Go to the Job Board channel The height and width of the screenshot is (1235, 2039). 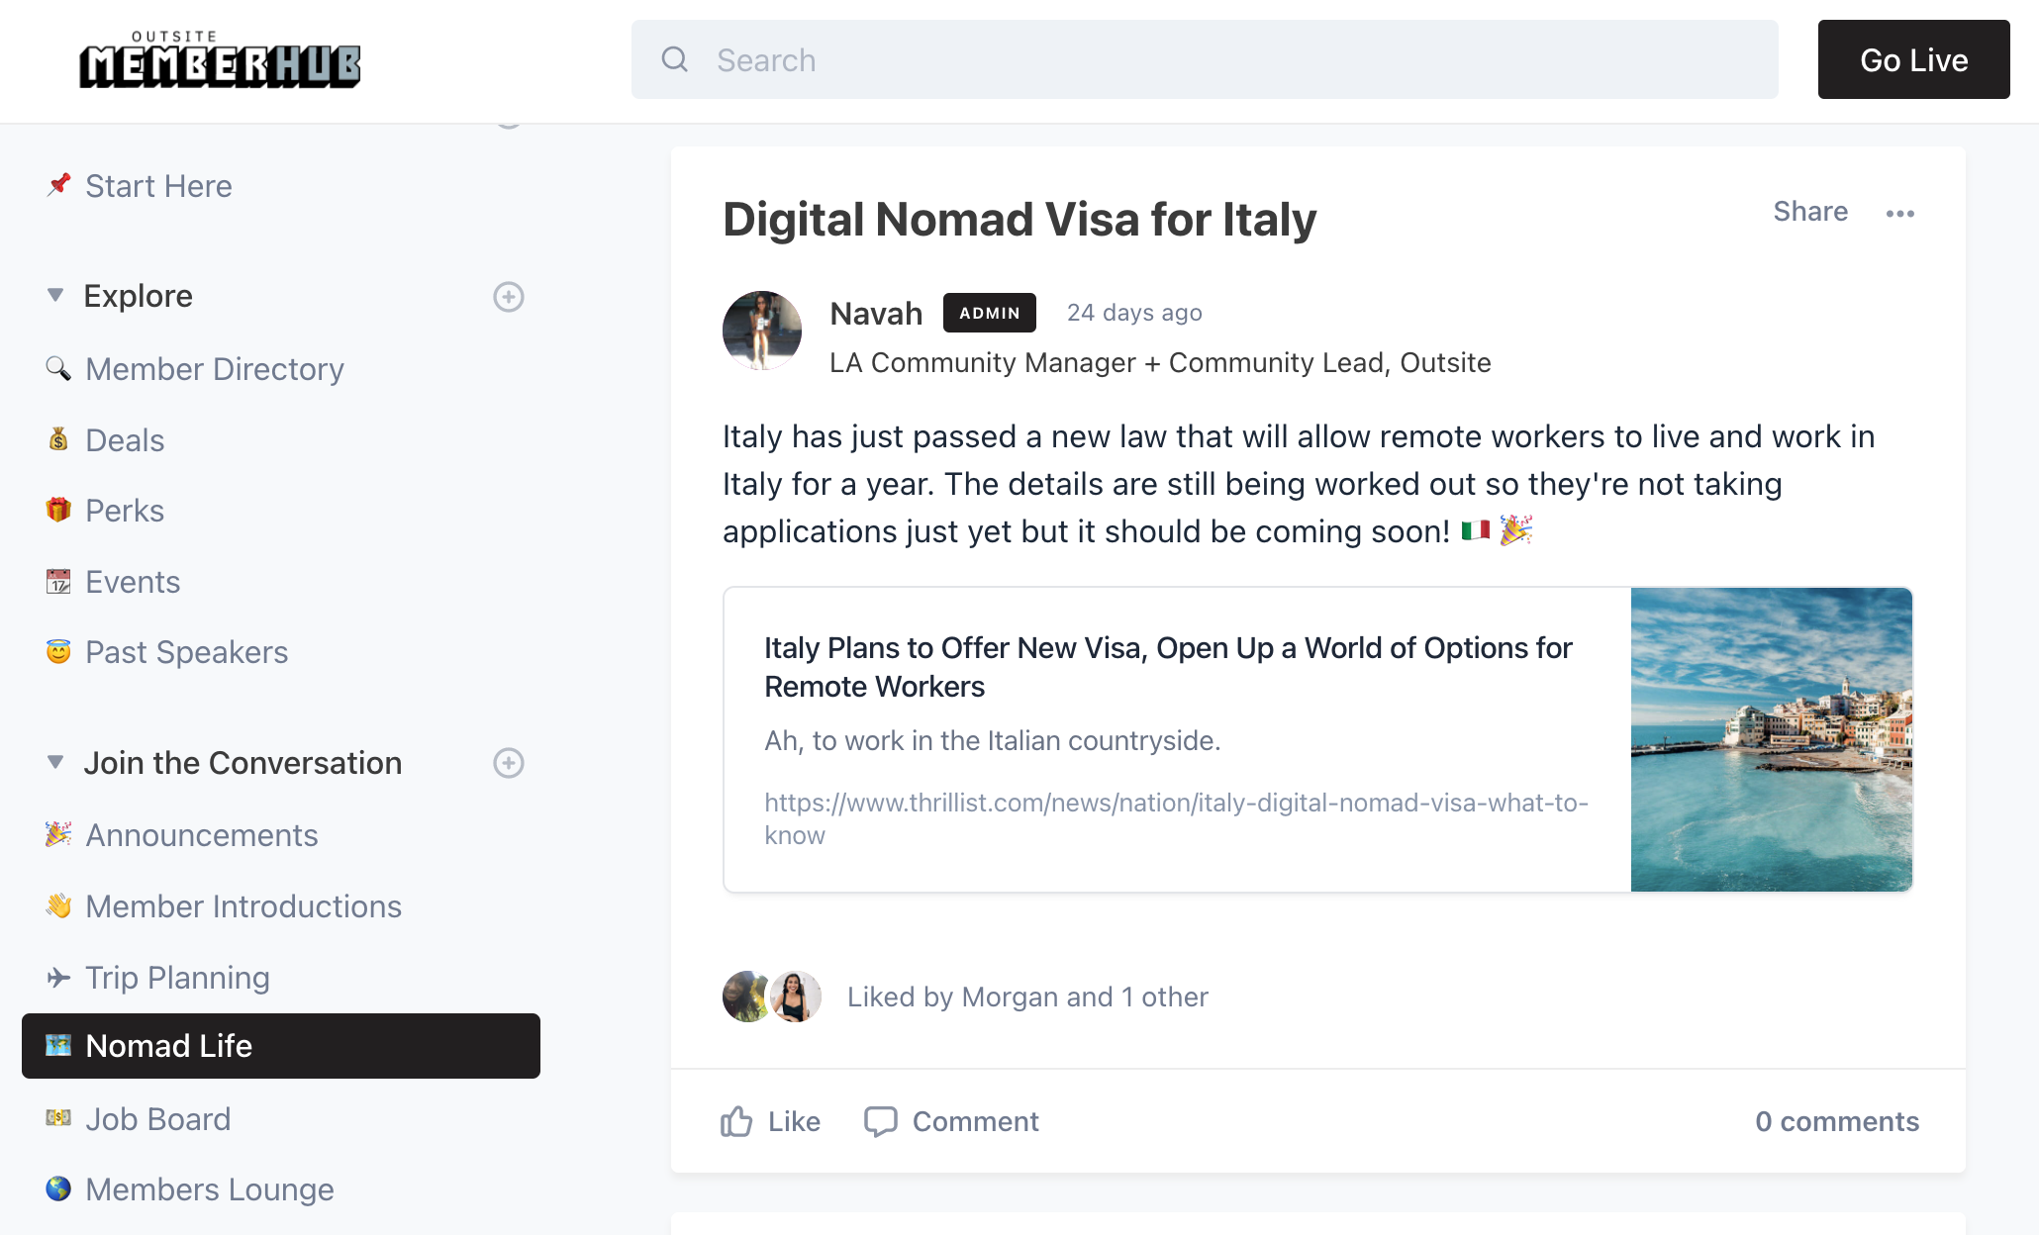[x=156, y=1118]
